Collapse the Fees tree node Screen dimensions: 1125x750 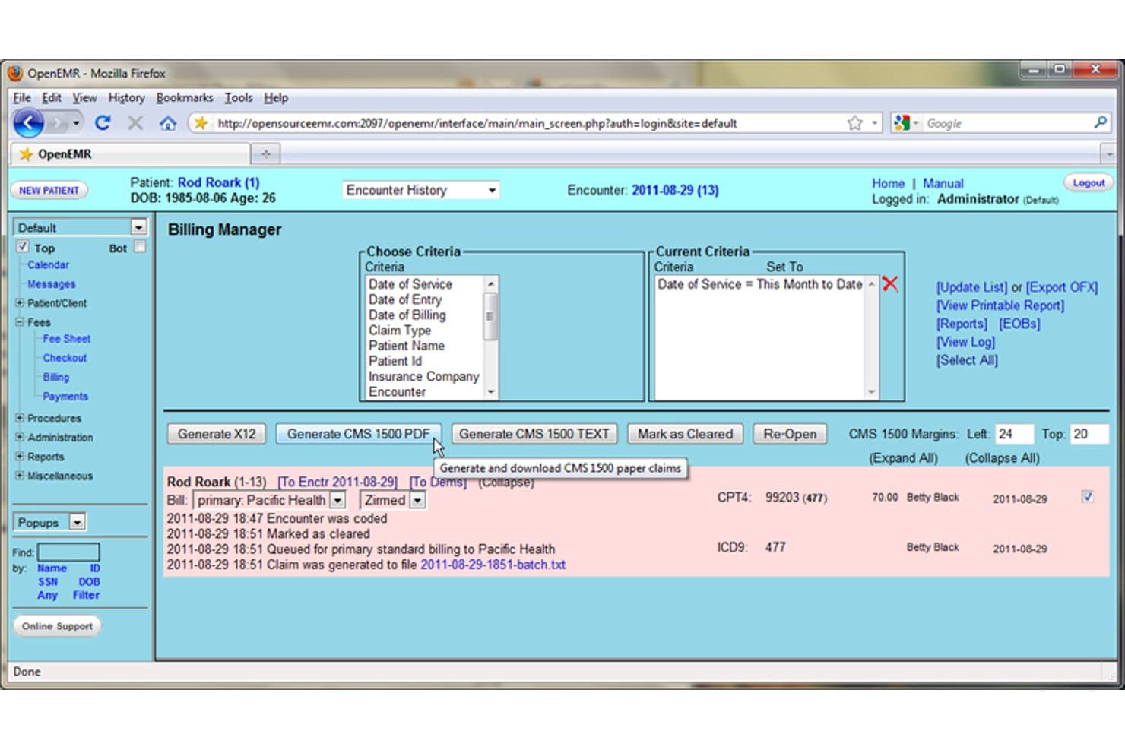[20, 321]
